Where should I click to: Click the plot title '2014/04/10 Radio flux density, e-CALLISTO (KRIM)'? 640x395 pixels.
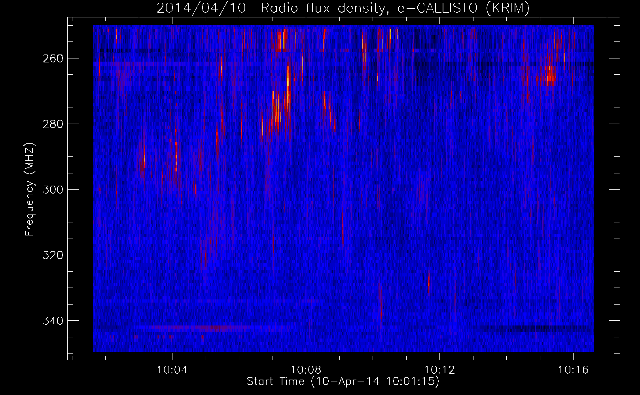click(343, 8)
